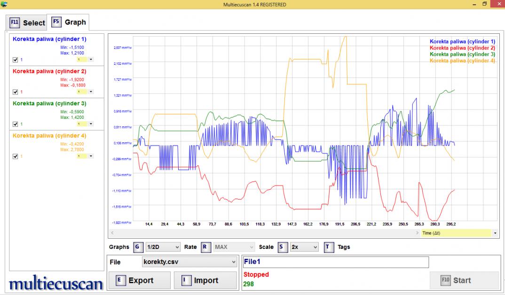Screen dimensions: 505x295
Task: Click the File1 name input field
Action: [336, 262]
